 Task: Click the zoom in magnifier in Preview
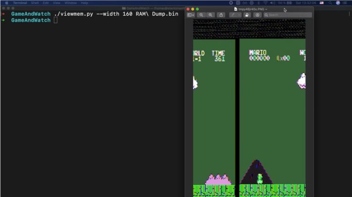210,15
